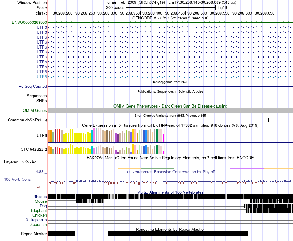The height and width of the screenshot is (241, 293).
Task: Click the Elephant alignment label
Action: tap(39, 211)
